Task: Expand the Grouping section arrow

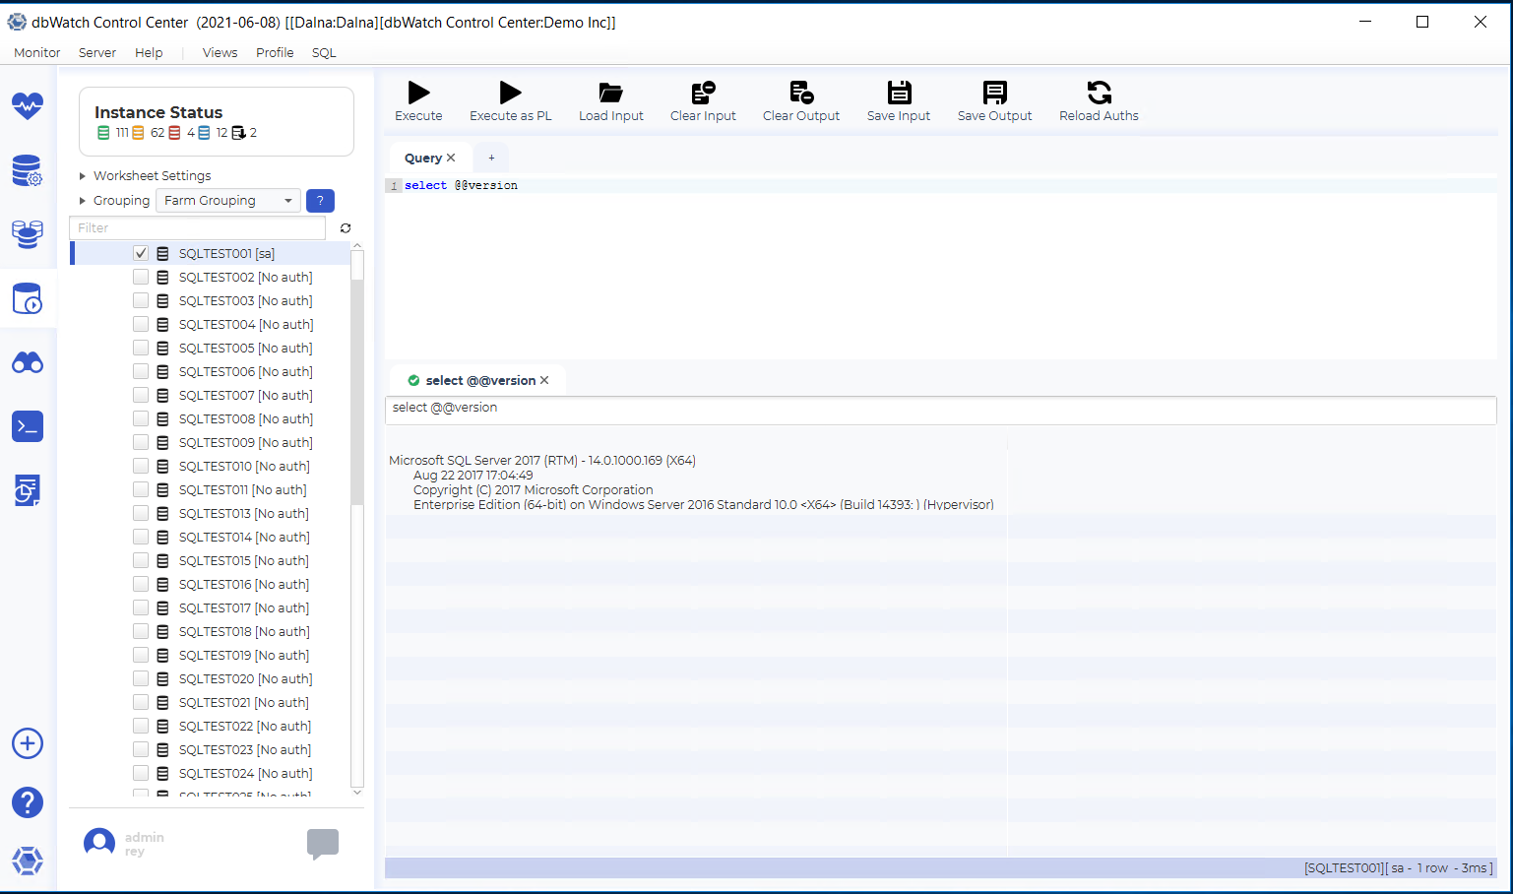Action: [x=83, y=201]
